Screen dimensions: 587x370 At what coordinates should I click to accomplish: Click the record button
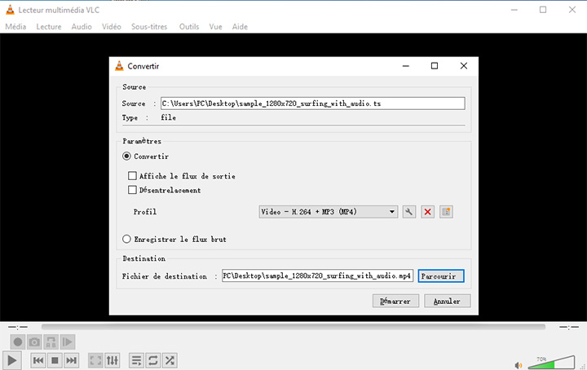pos(18,342)
